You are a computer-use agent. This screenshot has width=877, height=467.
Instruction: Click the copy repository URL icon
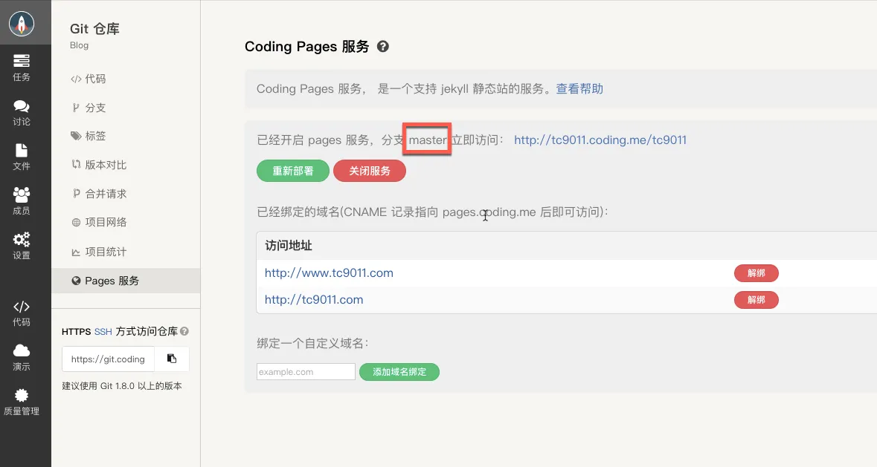172,359
